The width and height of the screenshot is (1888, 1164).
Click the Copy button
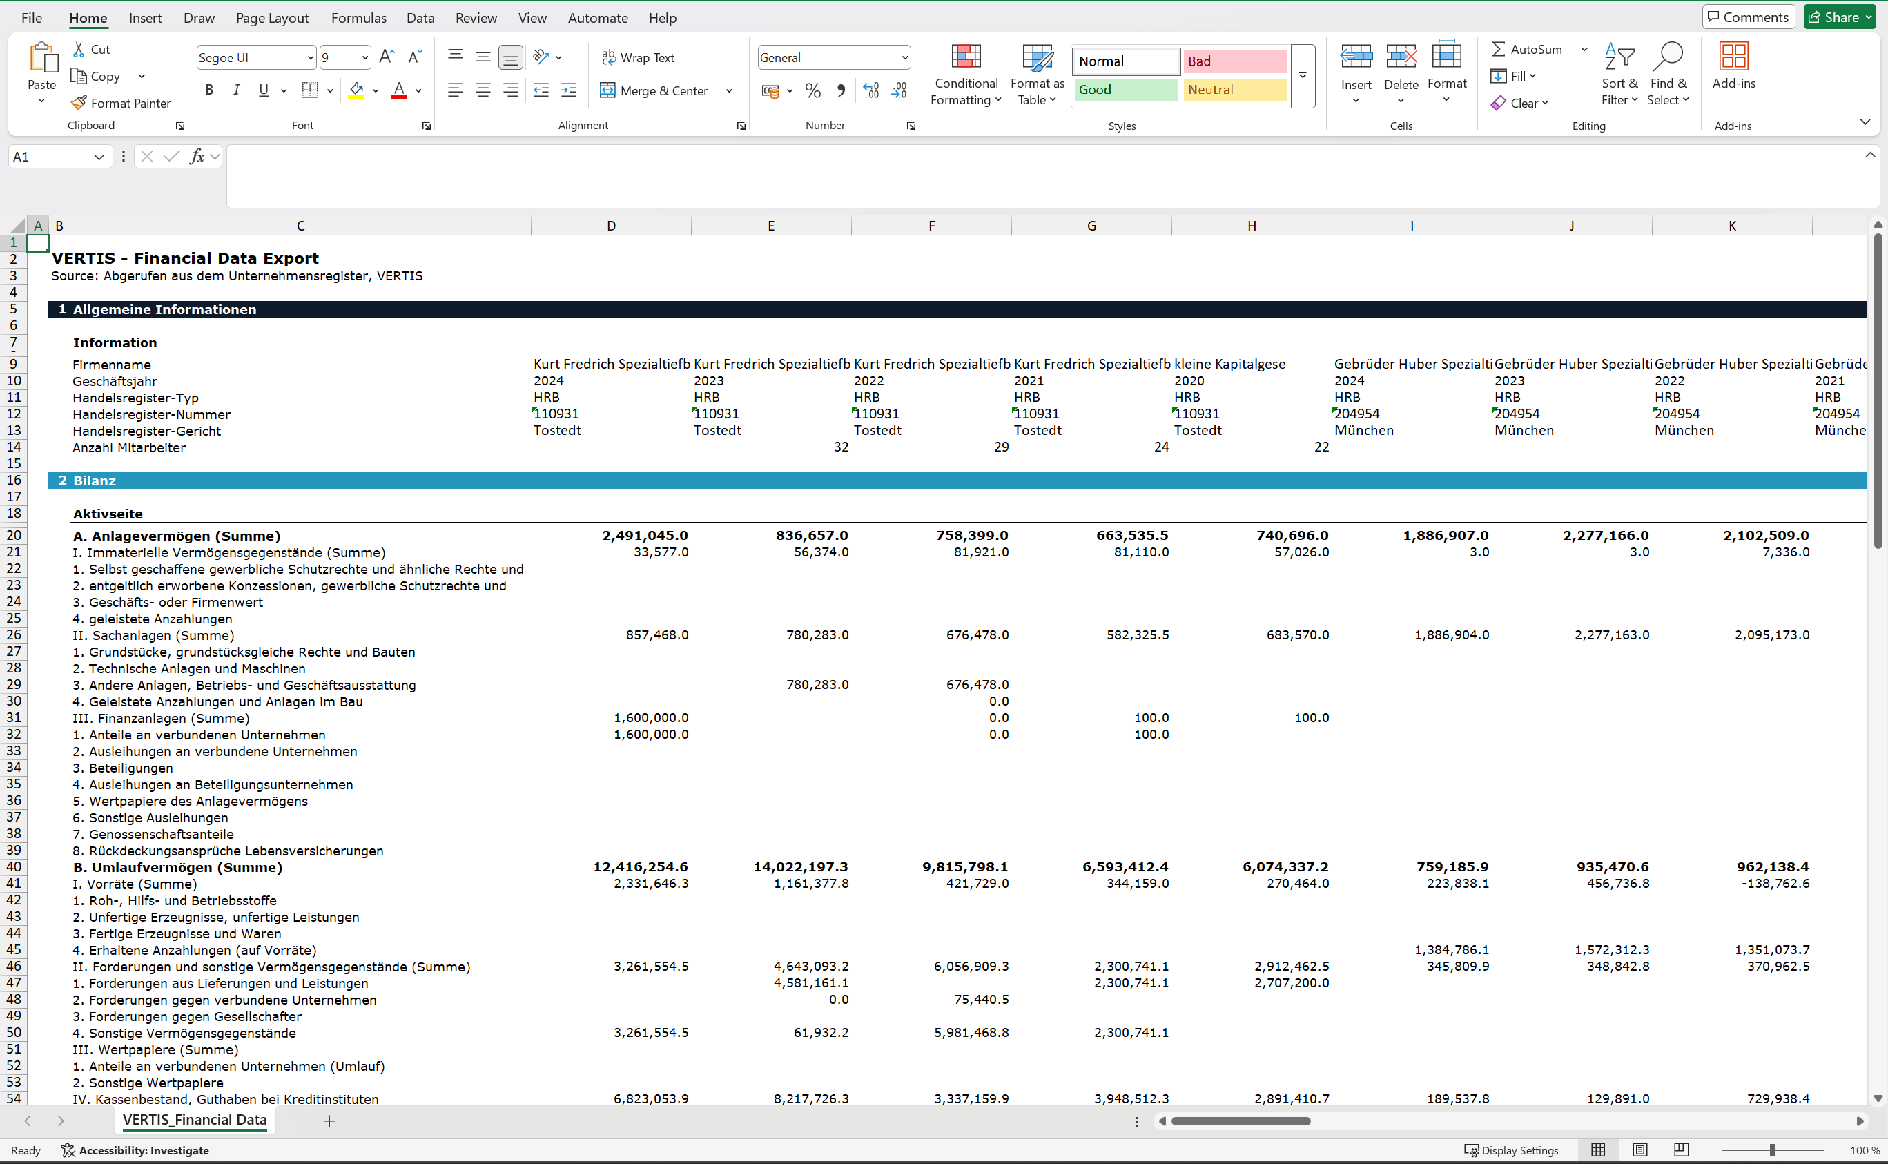click(96, 76)
